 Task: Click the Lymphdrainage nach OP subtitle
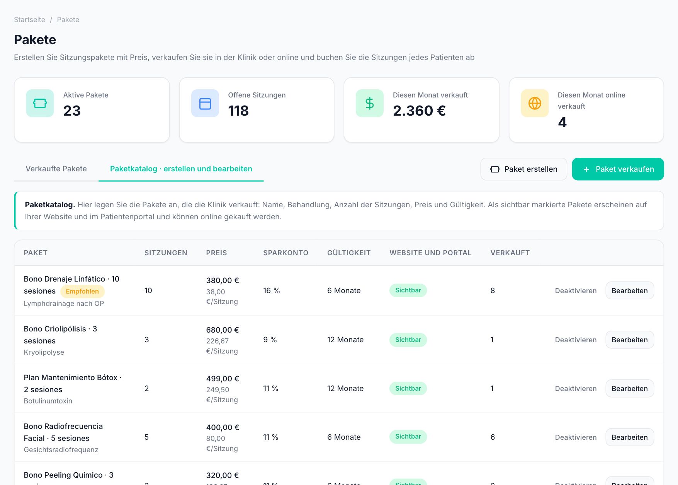coord(64,304)
